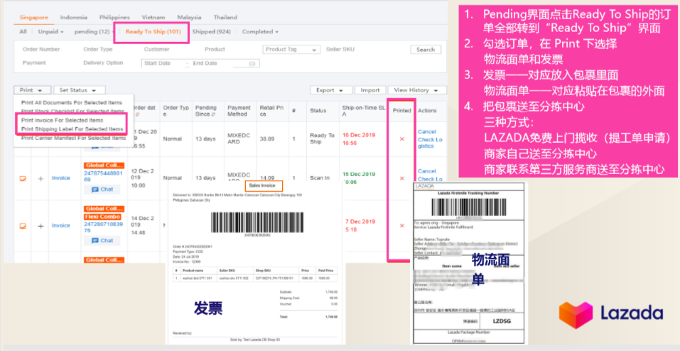Open order number link 24787544880169
680x351 pixels.
(103, 176)
